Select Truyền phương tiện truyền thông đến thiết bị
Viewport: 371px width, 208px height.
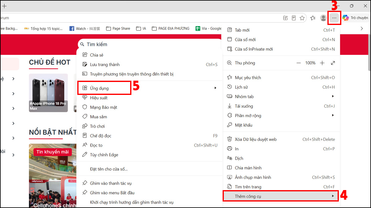pyautogui.click(x=150, y=74)
